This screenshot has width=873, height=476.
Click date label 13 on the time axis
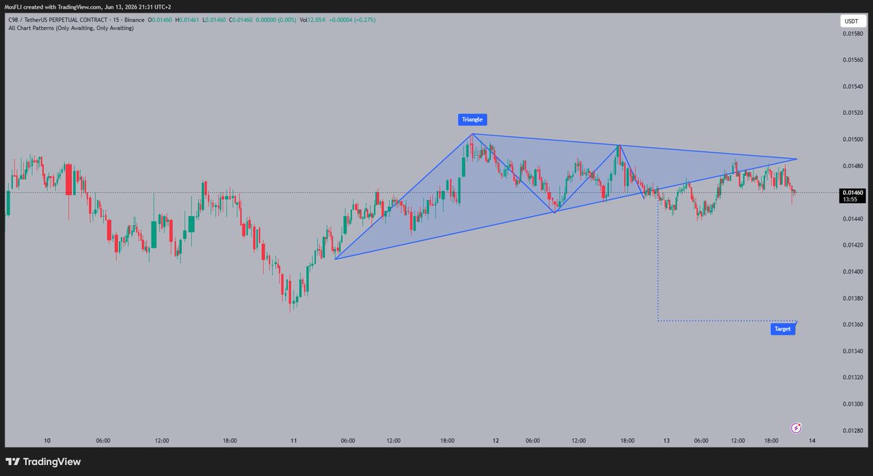(x=666, y=441)
